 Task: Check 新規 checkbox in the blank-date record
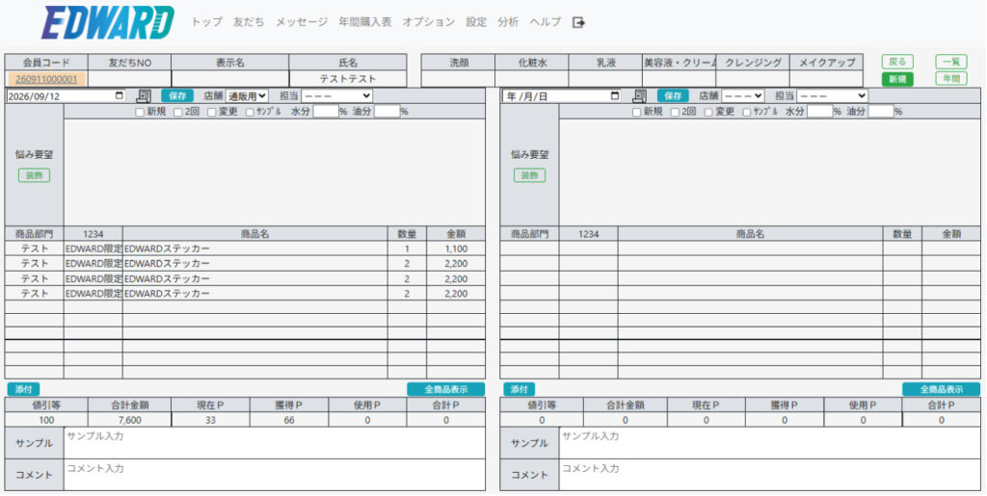(x=636, y=112)
